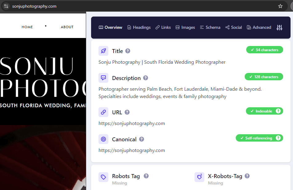Image resolution: width=293 pixels, height=190 pixels.
Task: Open help tooltip next to Title
Action: pyautogui.click(x=128, y=51)
